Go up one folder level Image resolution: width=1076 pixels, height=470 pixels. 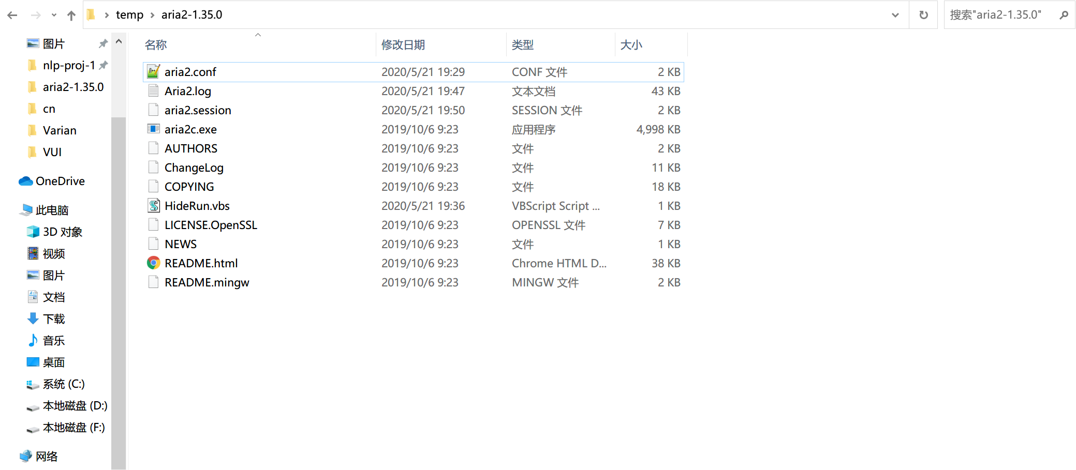[71, 15]
